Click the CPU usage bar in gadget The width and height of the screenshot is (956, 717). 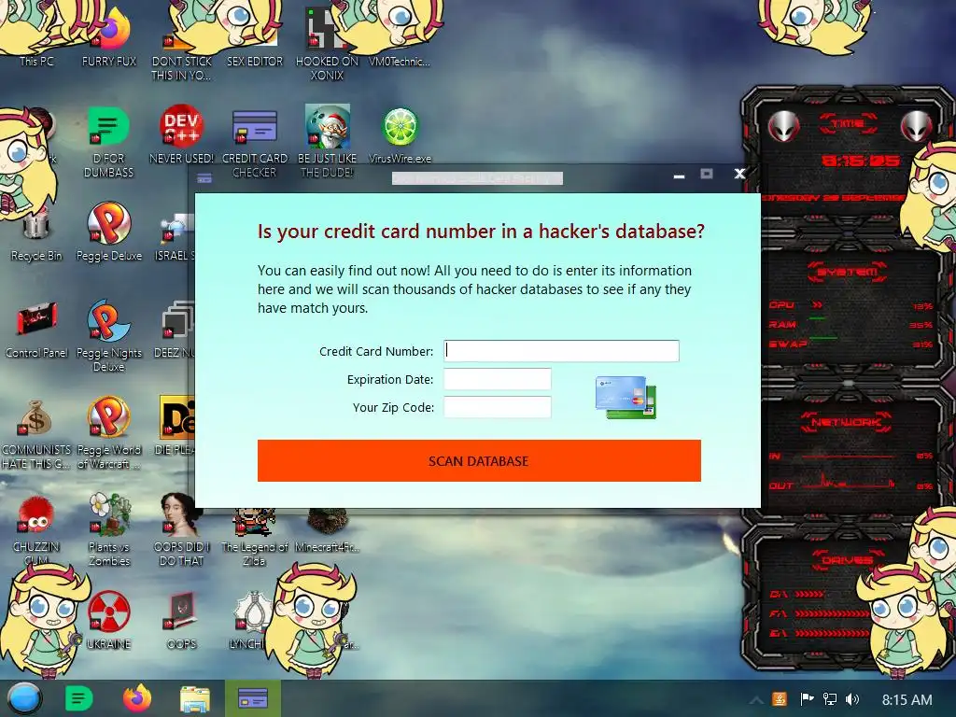click(817, 304)
